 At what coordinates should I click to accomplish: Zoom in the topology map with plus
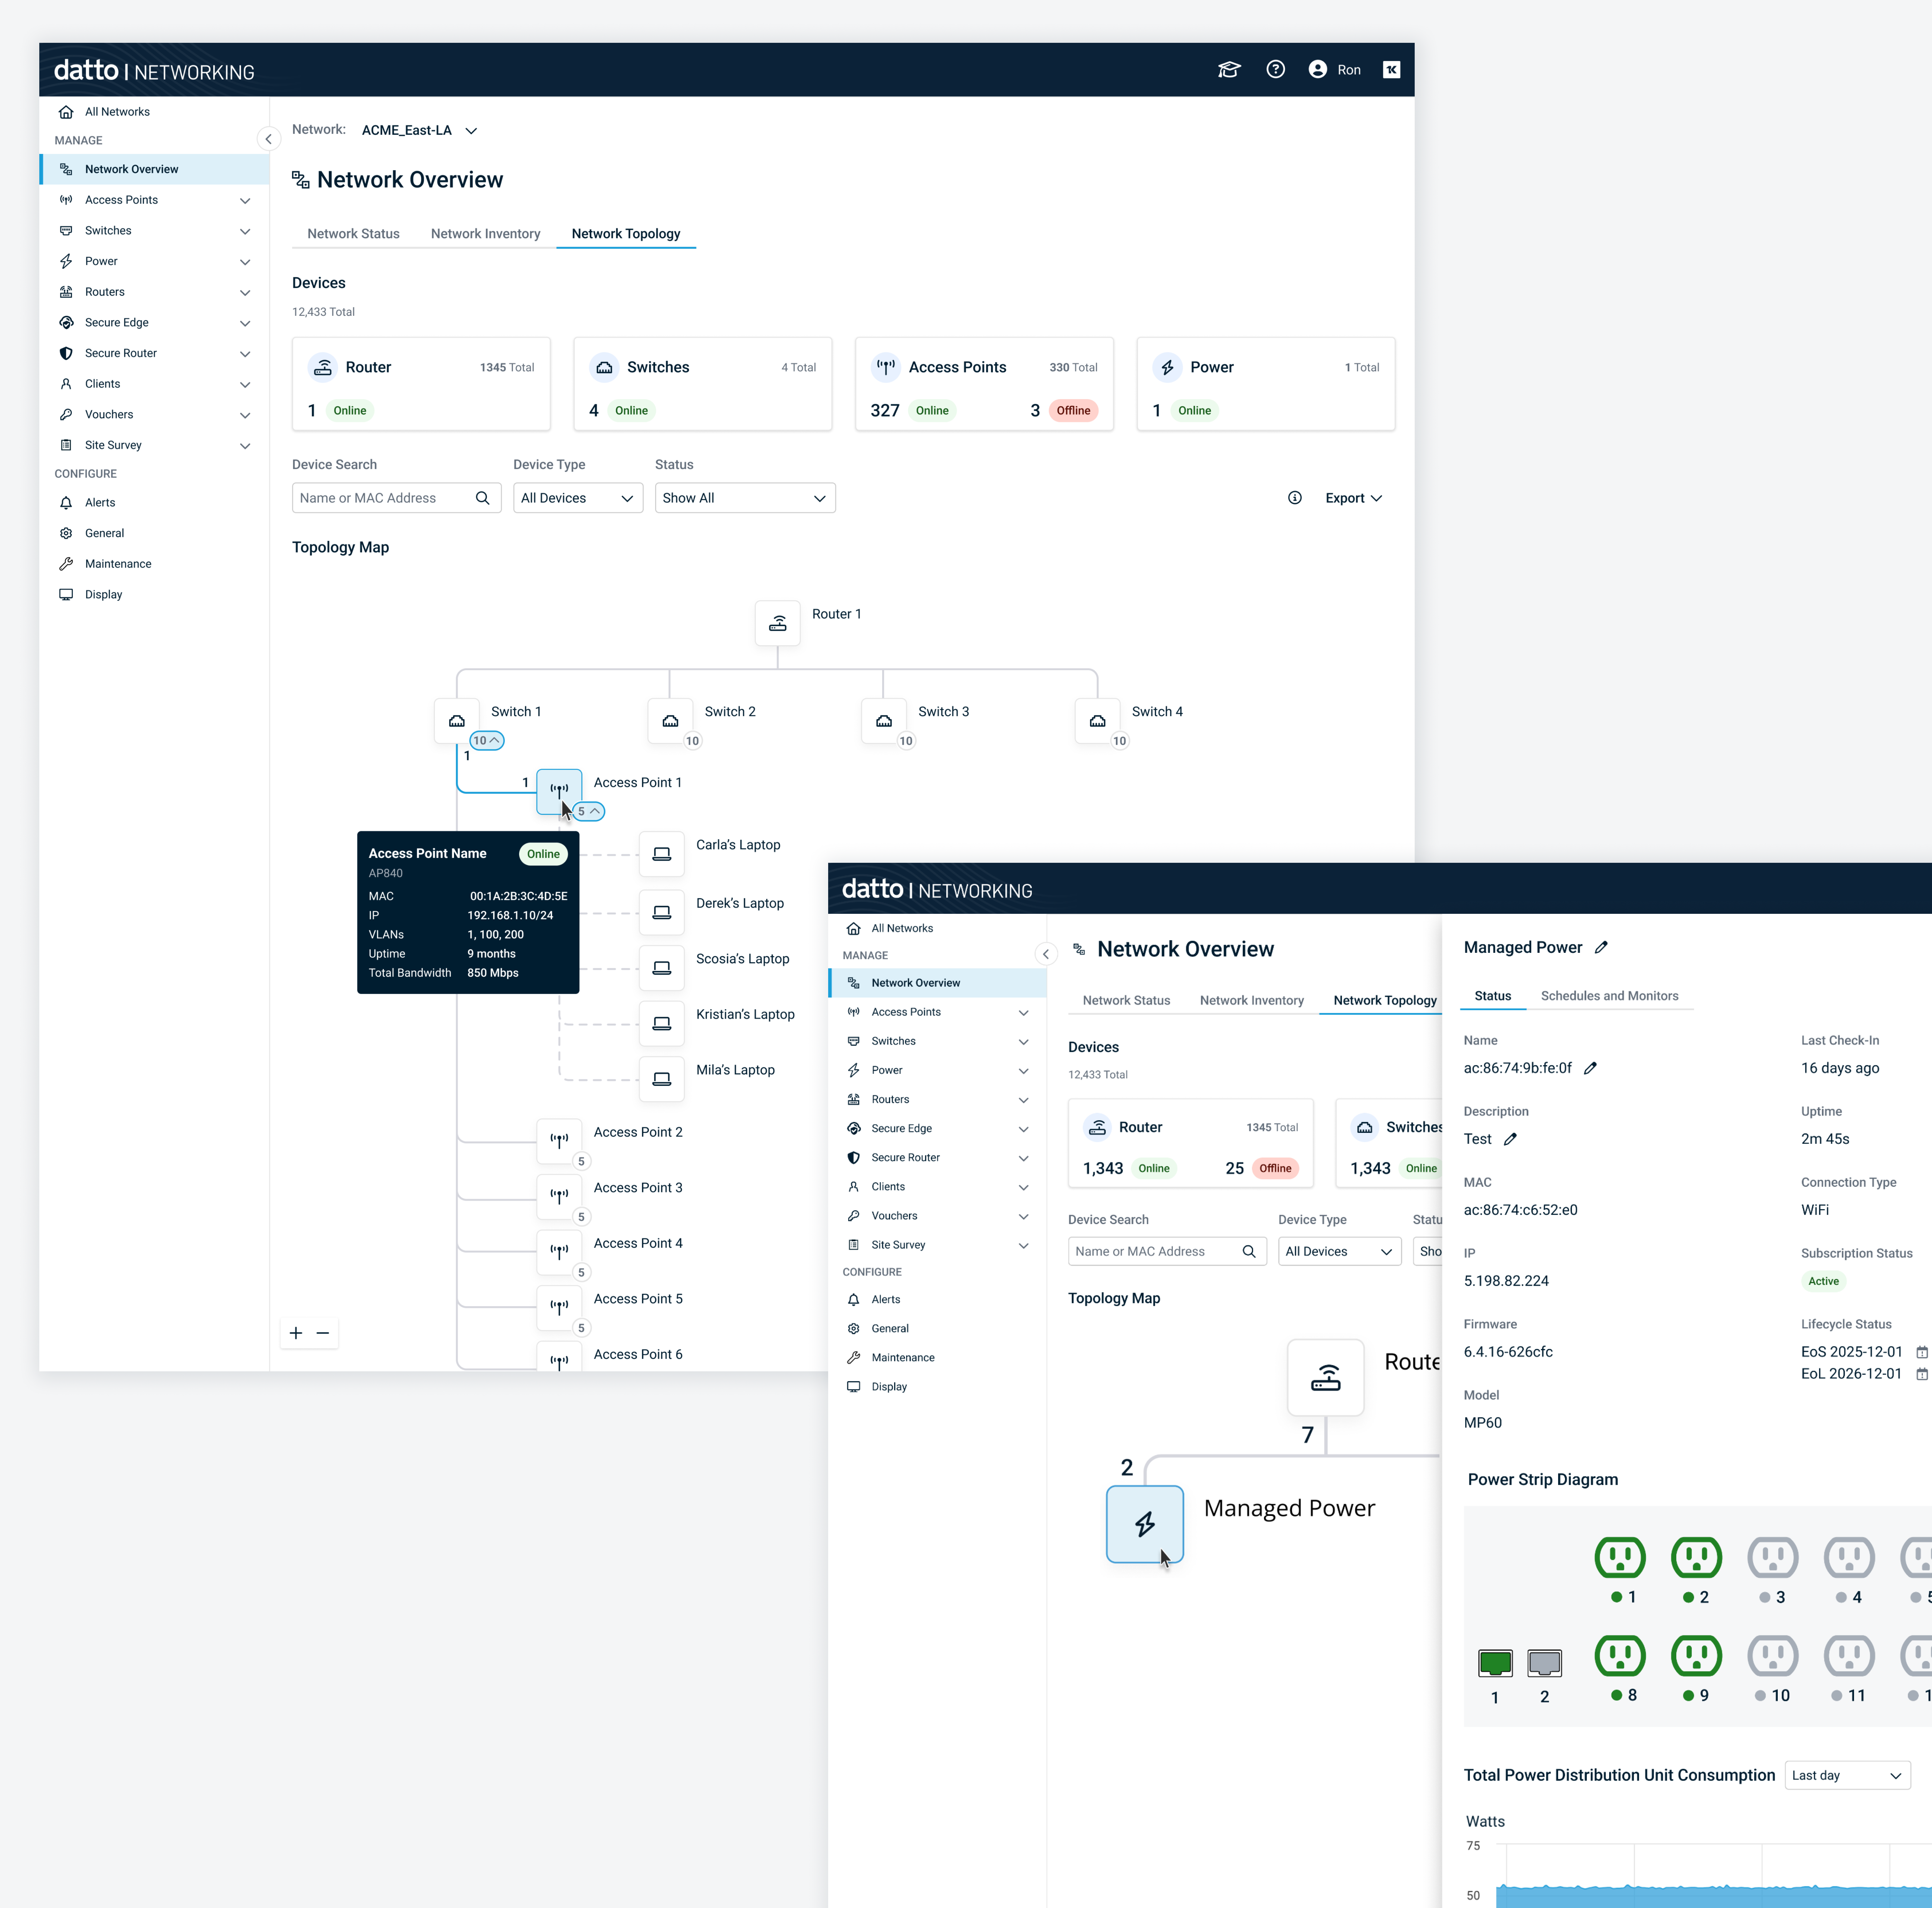click(x=296, y=1333)
